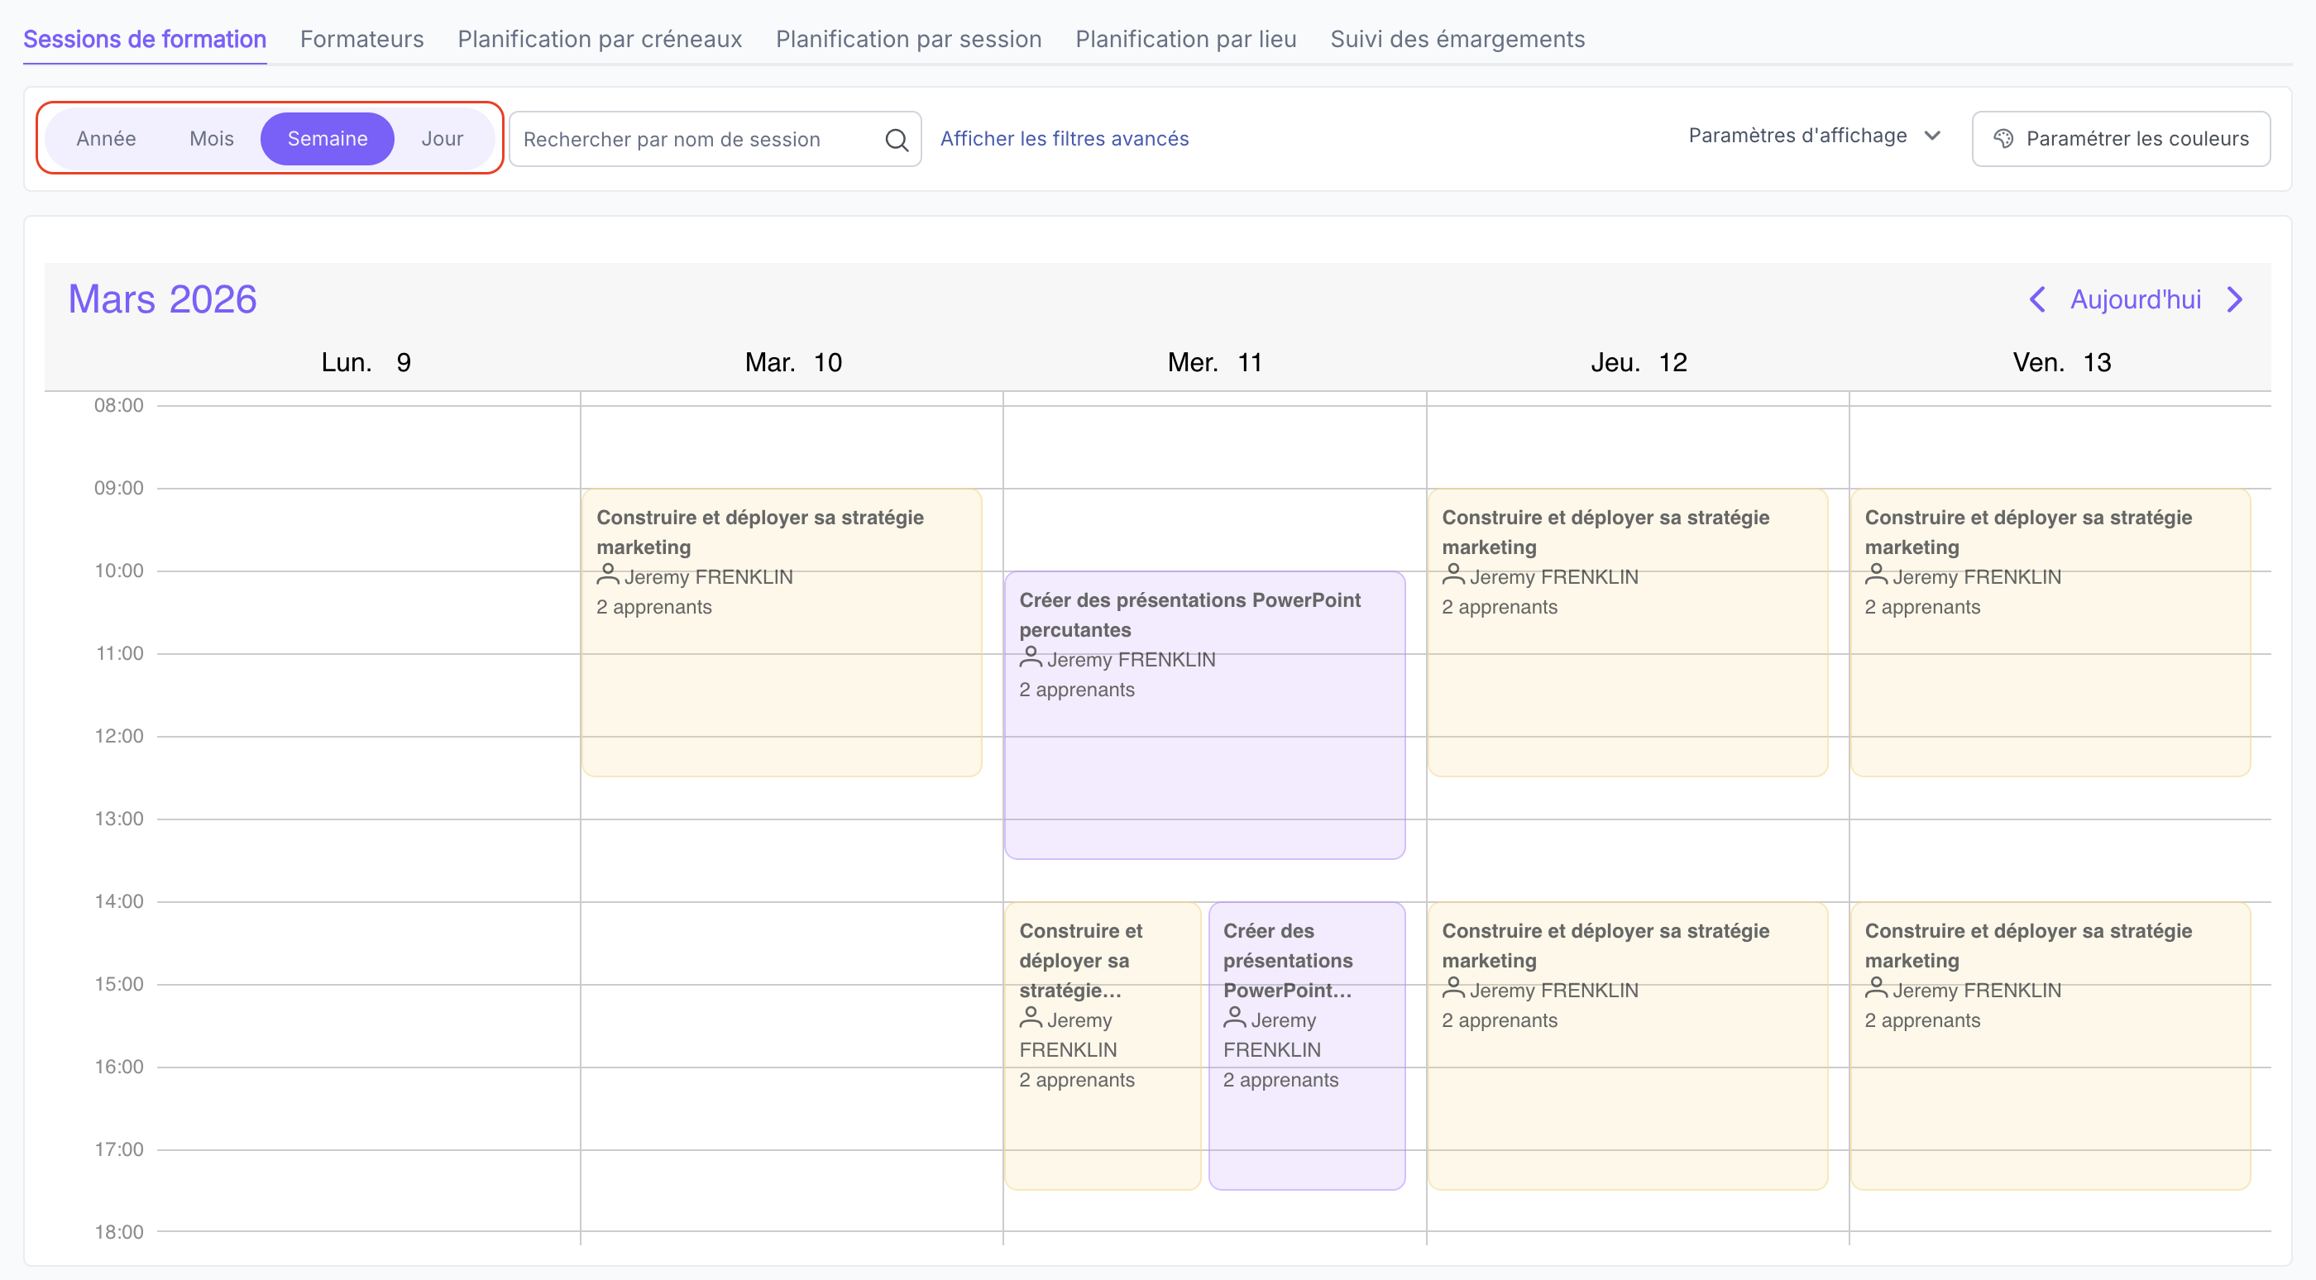This screenshot has width=2316, height=1280.
Task: Click Afficher les filtres avancés link
Action: point(1065,138)
